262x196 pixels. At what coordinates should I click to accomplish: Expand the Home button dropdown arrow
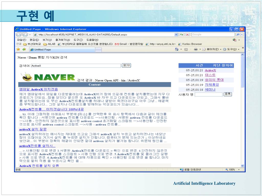pyautogui.click(x=181, y=49)
